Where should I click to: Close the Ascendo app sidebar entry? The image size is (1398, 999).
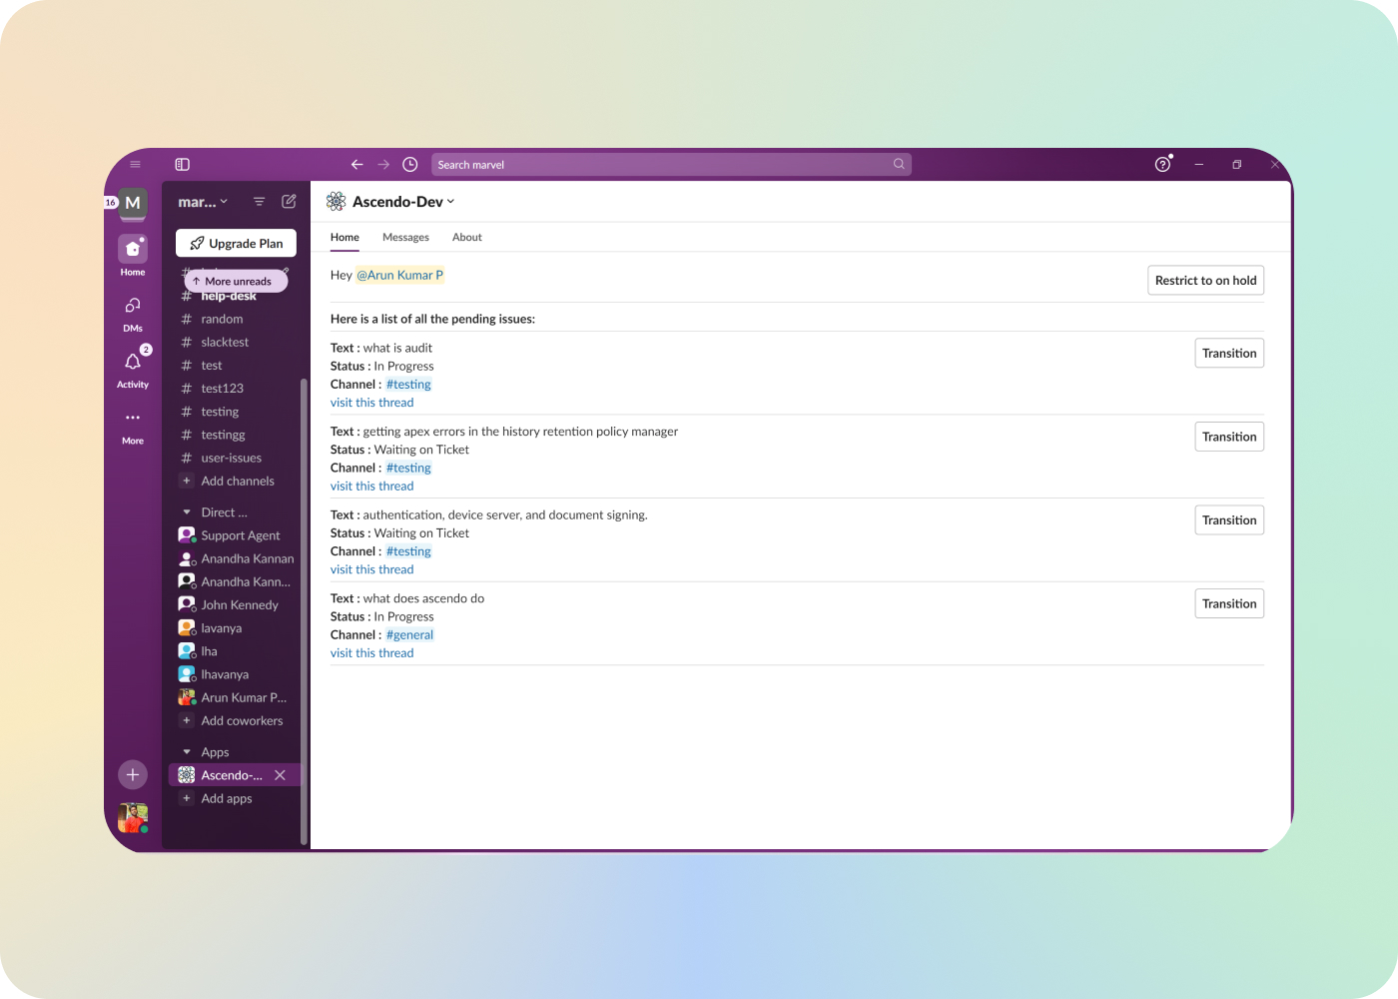(x=281, y=775)
